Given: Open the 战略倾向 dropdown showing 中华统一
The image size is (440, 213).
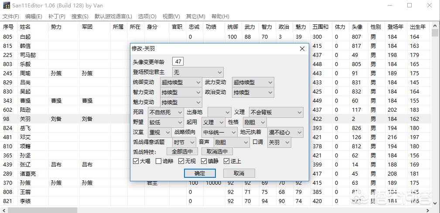Looking at the screenshot, I should 219,132.
